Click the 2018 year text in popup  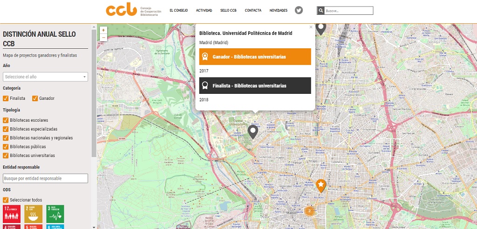pyautogui.click(x=204, y=100)
